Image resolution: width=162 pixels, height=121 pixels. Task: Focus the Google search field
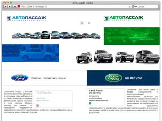point(146,7)
